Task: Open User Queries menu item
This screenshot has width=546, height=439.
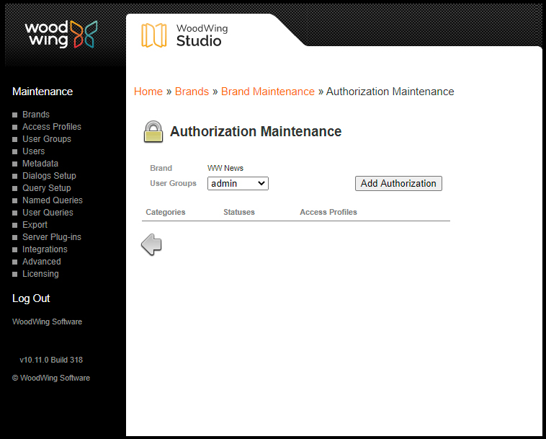Action: point(48,213)
